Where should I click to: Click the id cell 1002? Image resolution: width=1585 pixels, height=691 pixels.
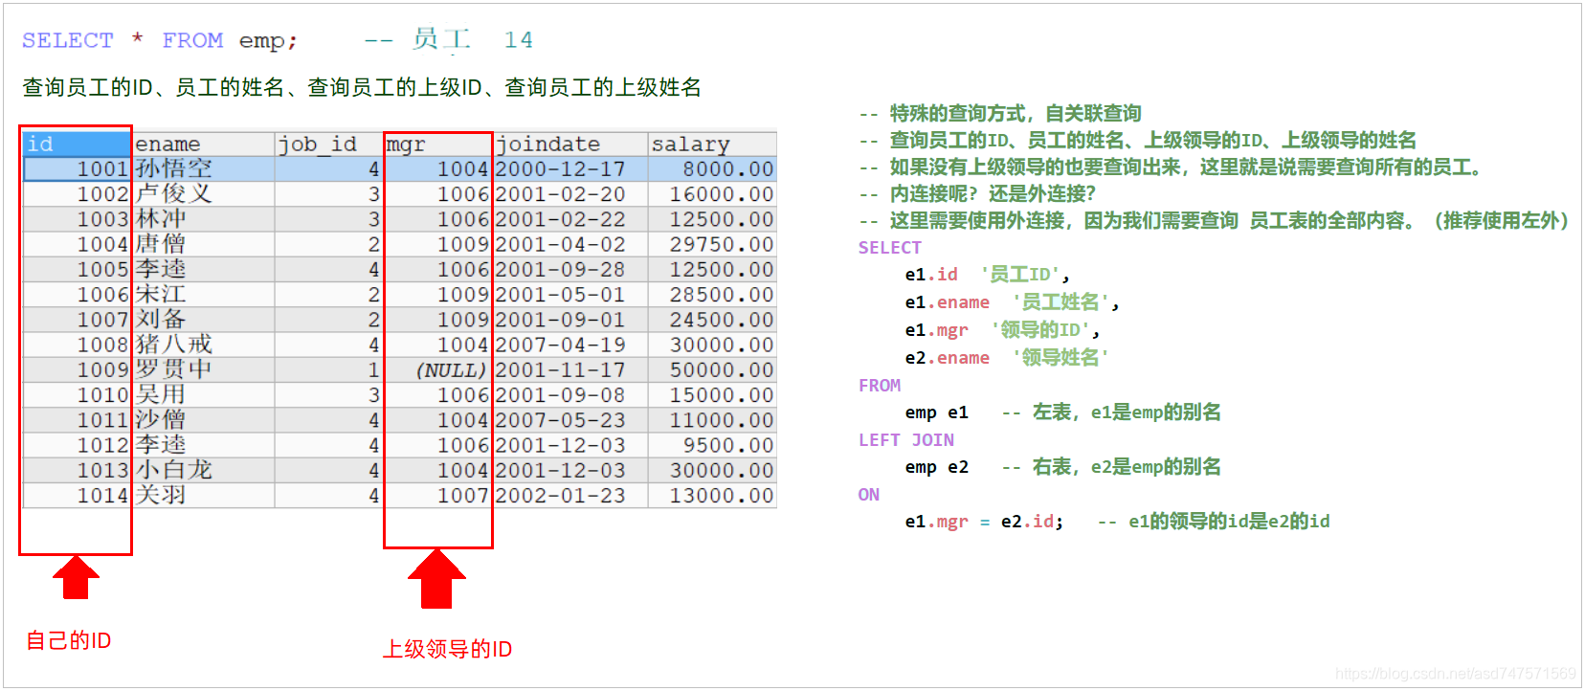pos(77,194)
